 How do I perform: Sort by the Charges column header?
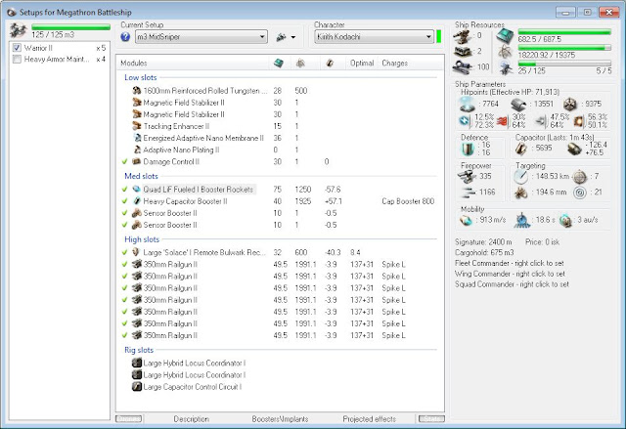pos(411,63)
